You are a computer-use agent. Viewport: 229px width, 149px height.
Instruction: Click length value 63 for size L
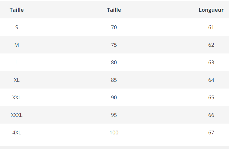(x=211, y=63)
